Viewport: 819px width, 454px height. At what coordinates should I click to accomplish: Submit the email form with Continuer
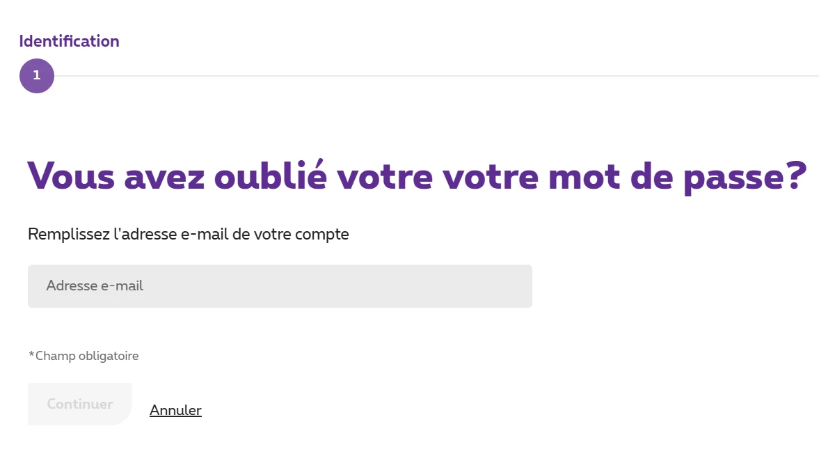click(x=80, y=404)
